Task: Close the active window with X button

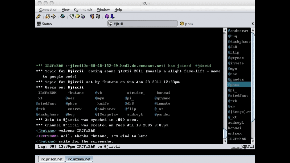Action: [252, 24]
